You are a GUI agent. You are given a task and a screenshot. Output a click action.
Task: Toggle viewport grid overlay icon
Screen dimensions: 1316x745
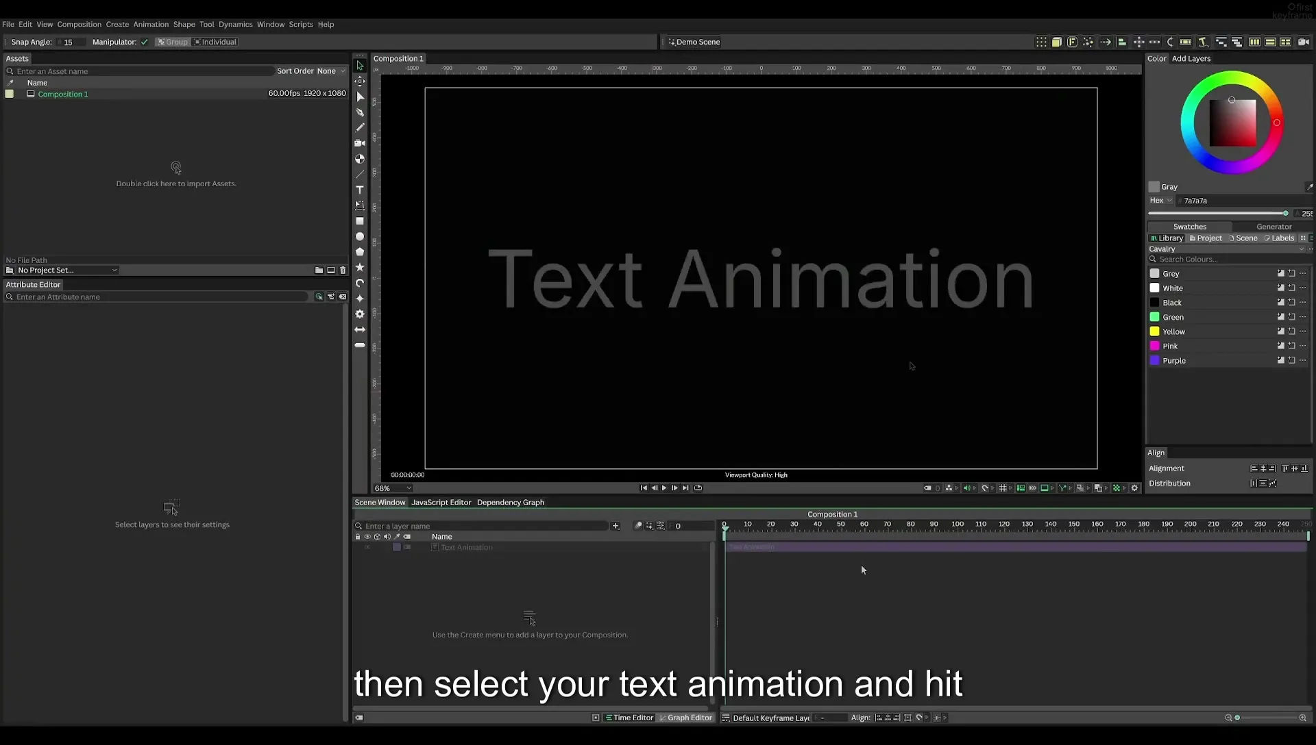(1003, 488)
